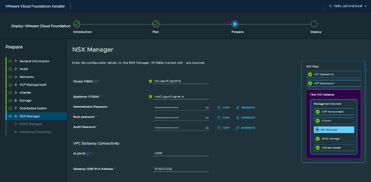Select NSX Manager step in sidebar
The height and width of the screenshot is (182, 371).
[x=36, y=116]
